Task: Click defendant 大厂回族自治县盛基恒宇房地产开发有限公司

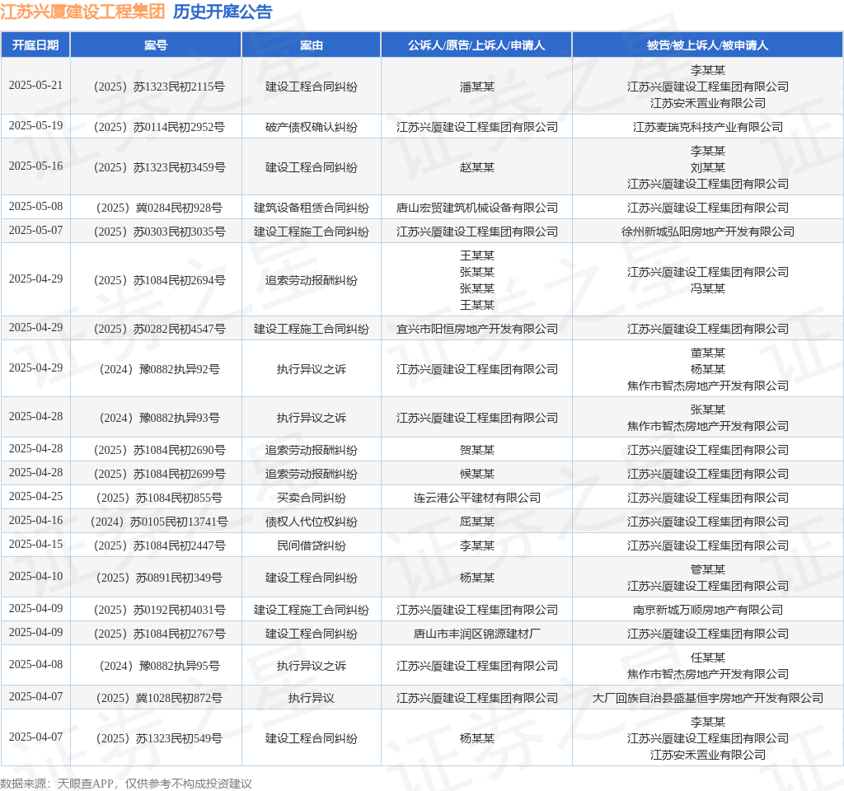Action: [x=707, y=699]
